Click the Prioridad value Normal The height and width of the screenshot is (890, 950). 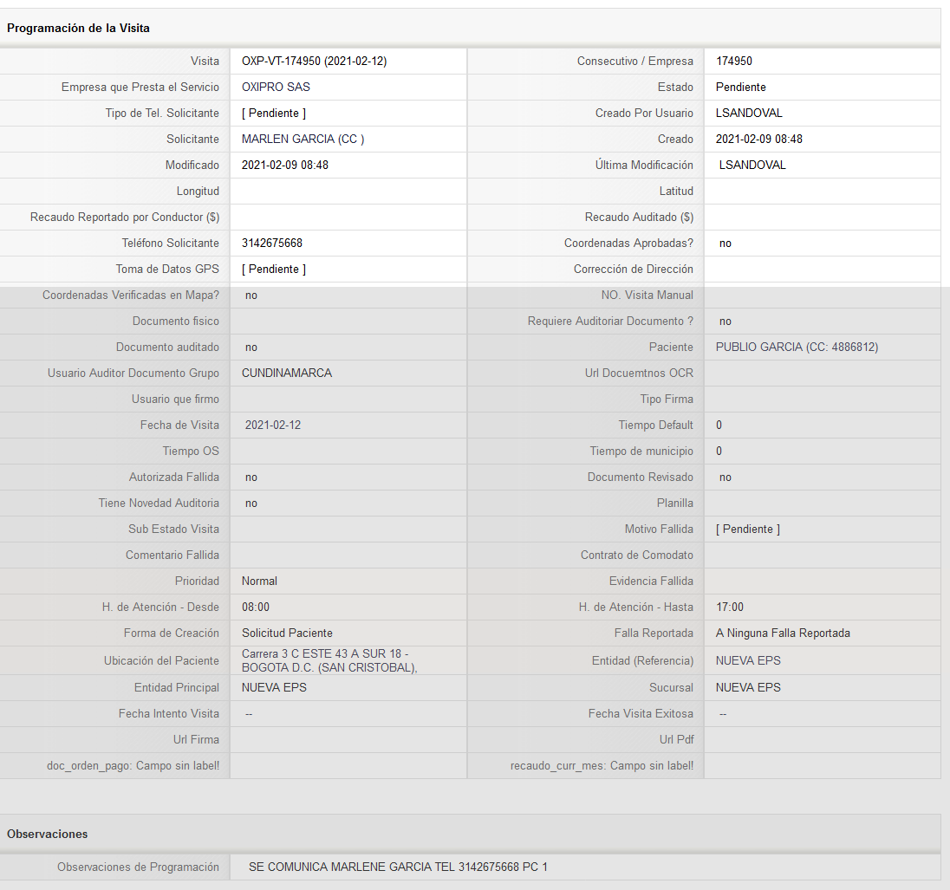coord(259,582)
